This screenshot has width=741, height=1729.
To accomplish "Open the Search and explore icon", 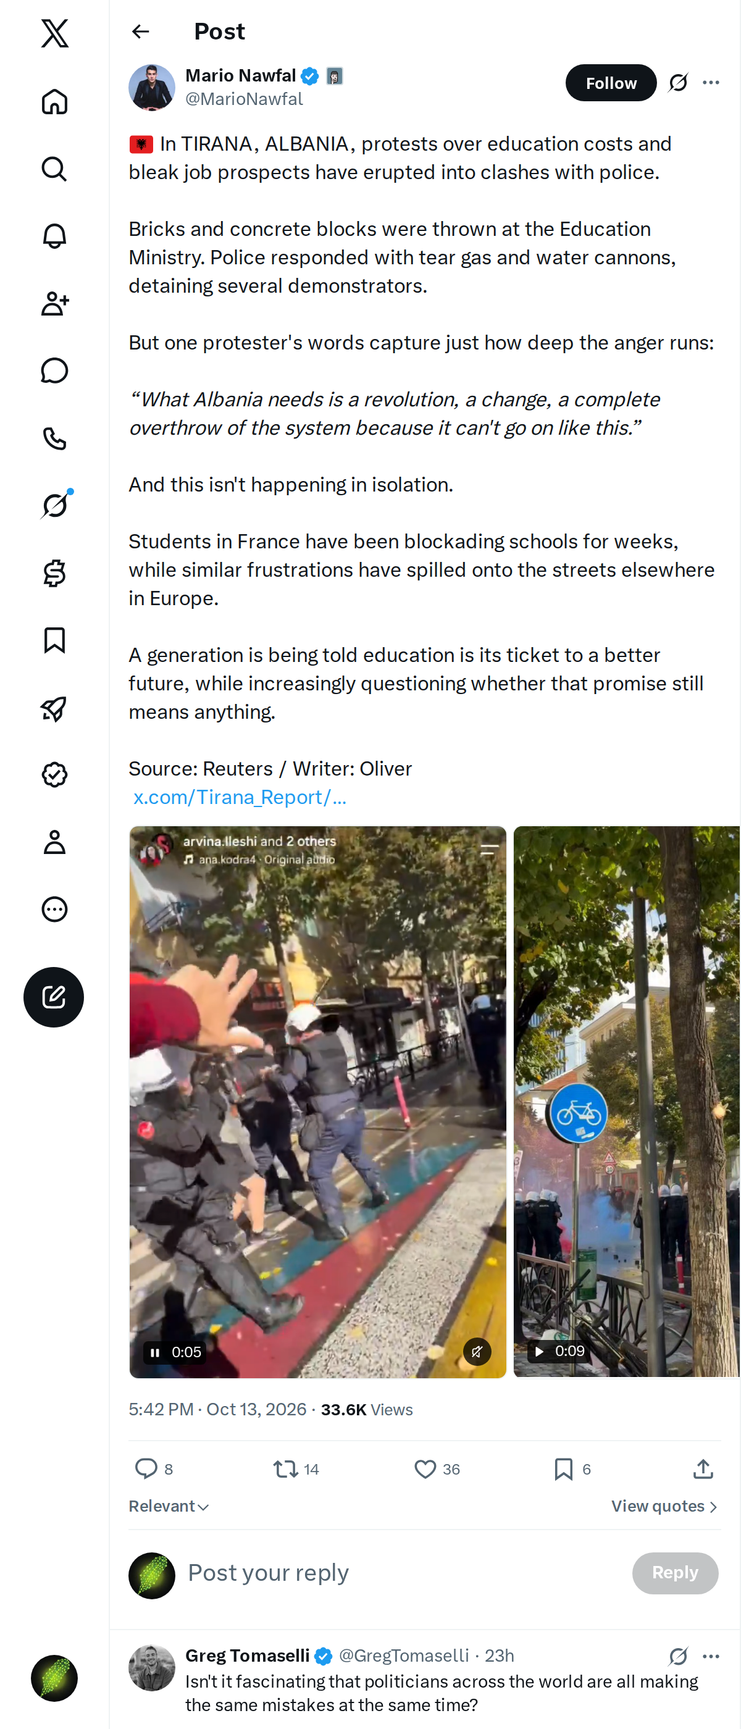I will point(54,169).
